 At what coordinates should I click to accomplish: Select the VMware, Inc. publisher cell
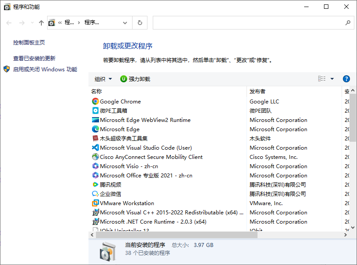click(266, 203)
